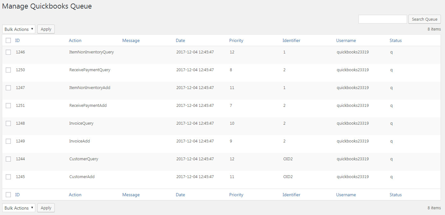
Task: Click ID value '1250'
Action: (20, 70)
